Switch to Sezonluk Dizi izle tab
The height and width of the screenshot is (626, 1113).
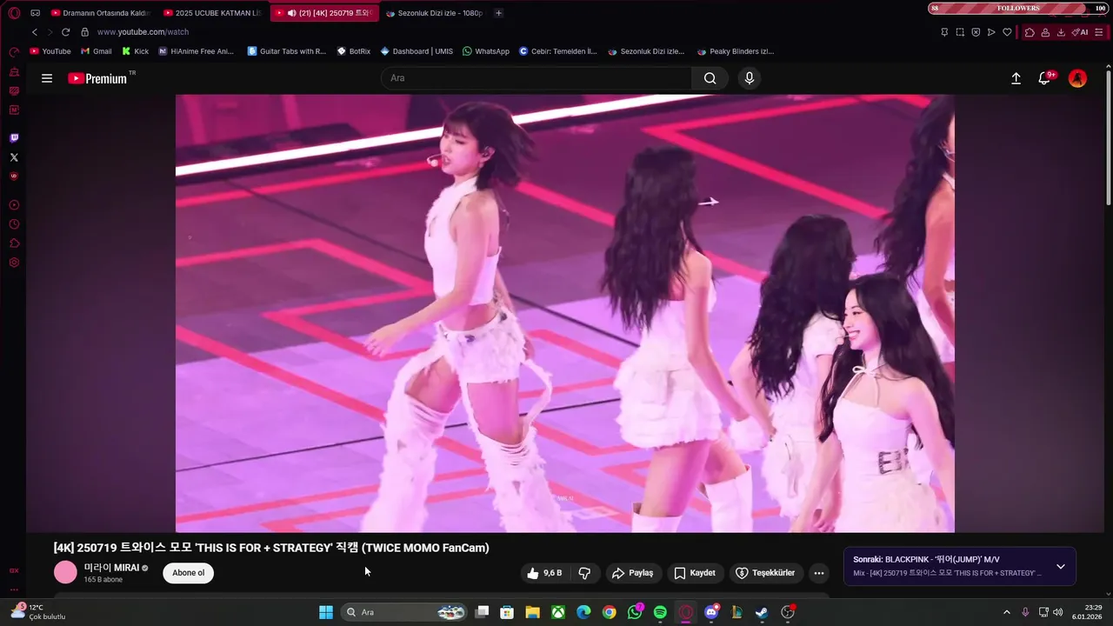coord(435,13)
